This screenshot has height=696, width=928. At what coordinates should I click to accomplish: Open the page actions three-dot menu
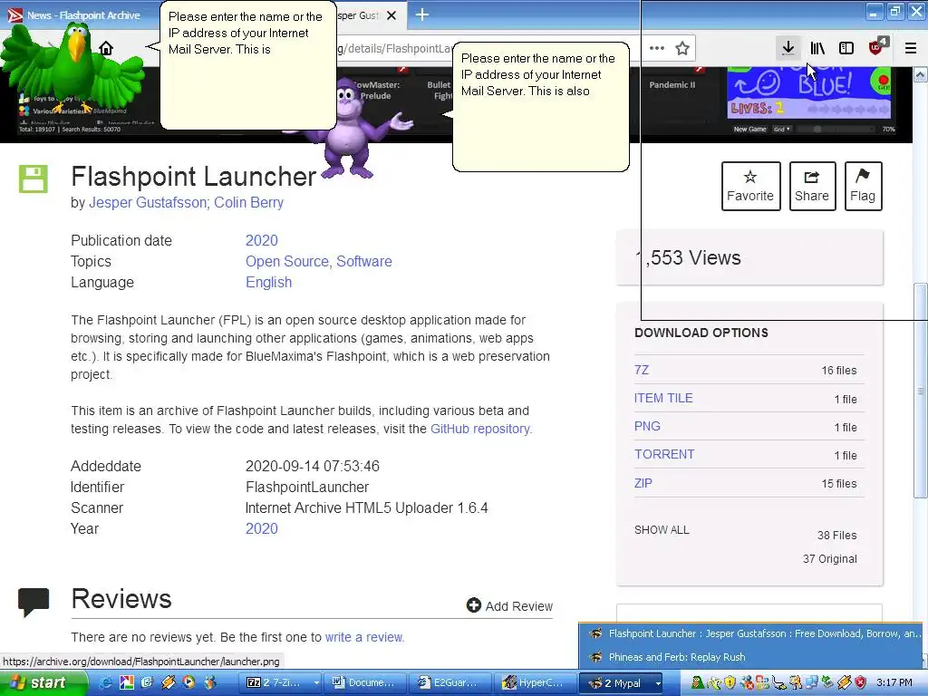point(656,48)
